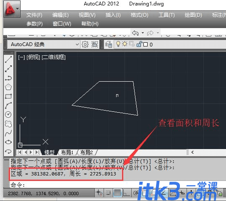
Task: Click the coordinates readout 2382.7768, 1374.5290
Action: 43,193
